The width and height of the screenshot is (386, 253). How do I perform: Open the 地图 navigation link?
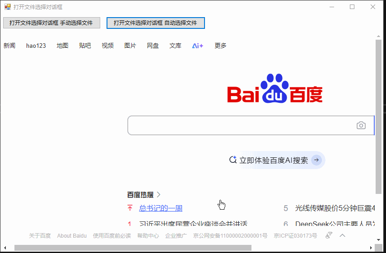[x=62, y=46]
